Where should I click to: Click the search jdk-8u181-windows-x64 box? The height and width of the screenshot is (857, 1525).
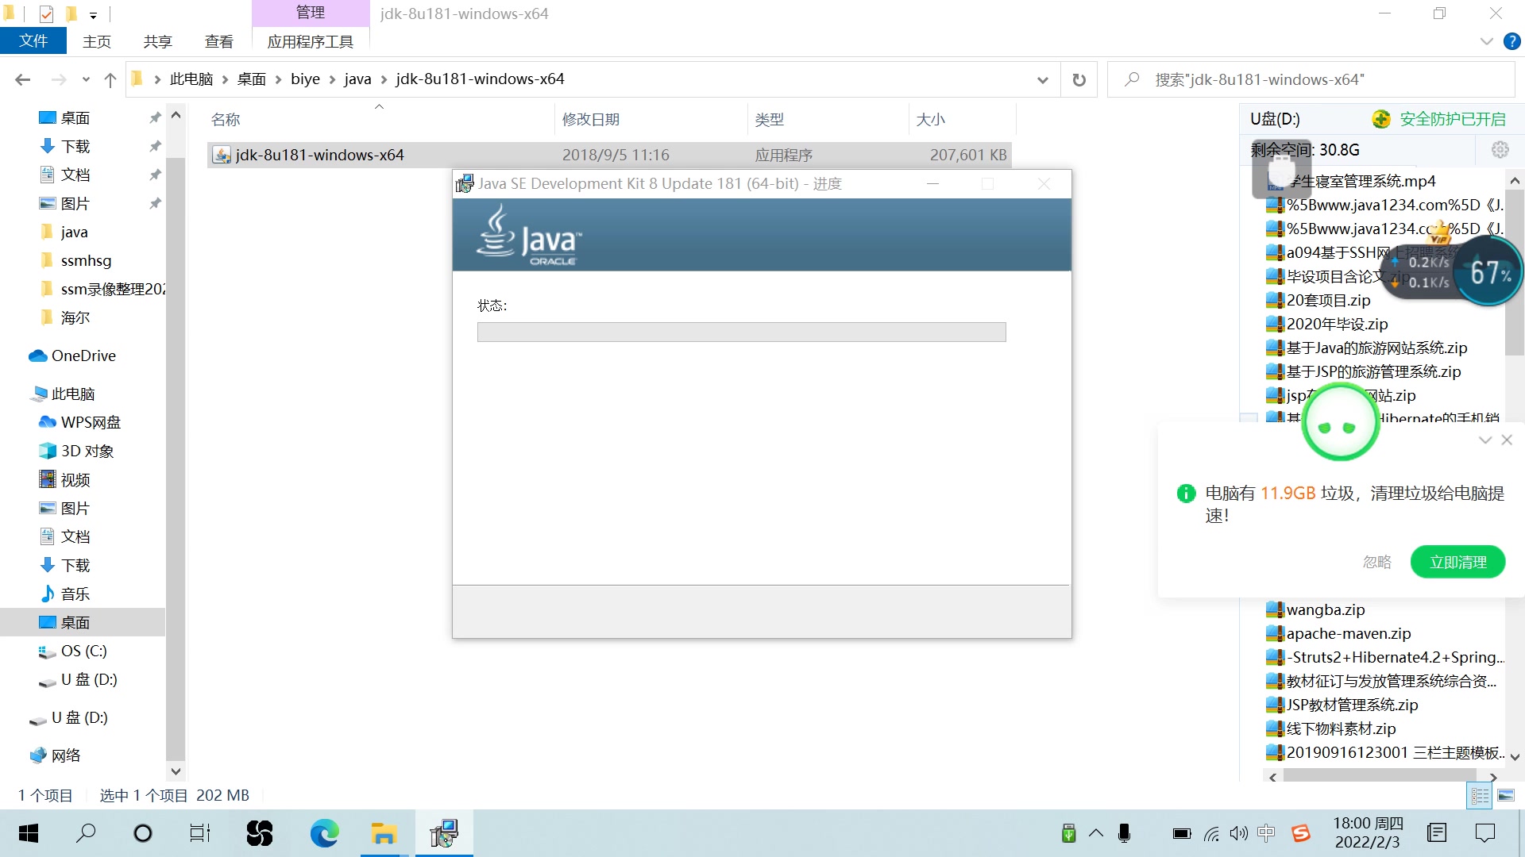[x=1311, y=79]
